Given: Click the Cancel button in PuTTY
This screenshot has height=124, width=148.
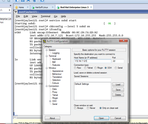Looking at the screenshot, I should click(118, 118).
